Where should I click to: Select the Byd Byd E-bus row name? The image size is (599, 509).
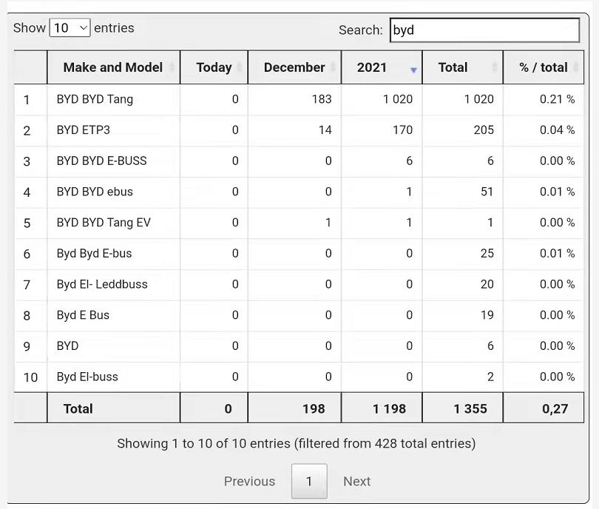(x=94, y=253)
